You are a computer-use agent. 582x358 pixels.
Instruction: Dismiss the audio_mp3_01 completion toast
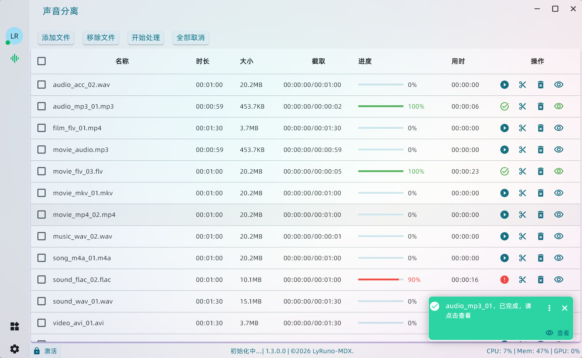tap(565, 308)
